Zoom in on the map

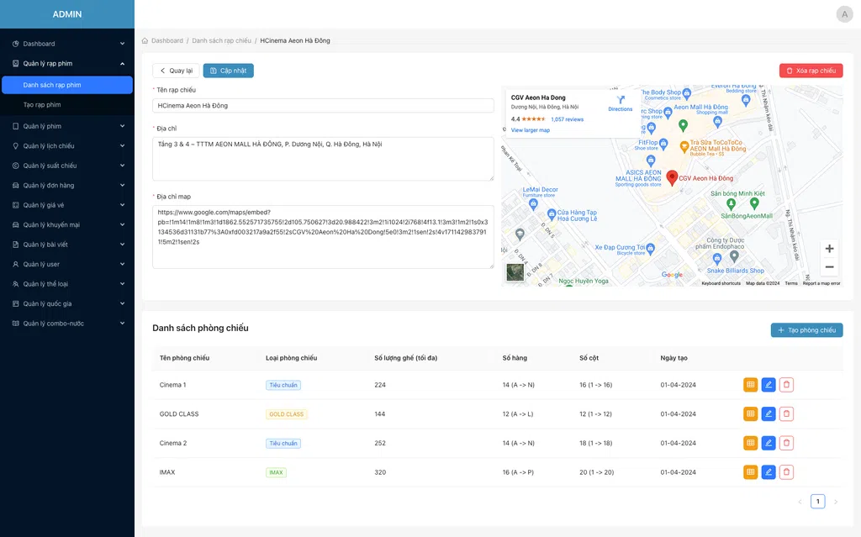pos(829,249)
